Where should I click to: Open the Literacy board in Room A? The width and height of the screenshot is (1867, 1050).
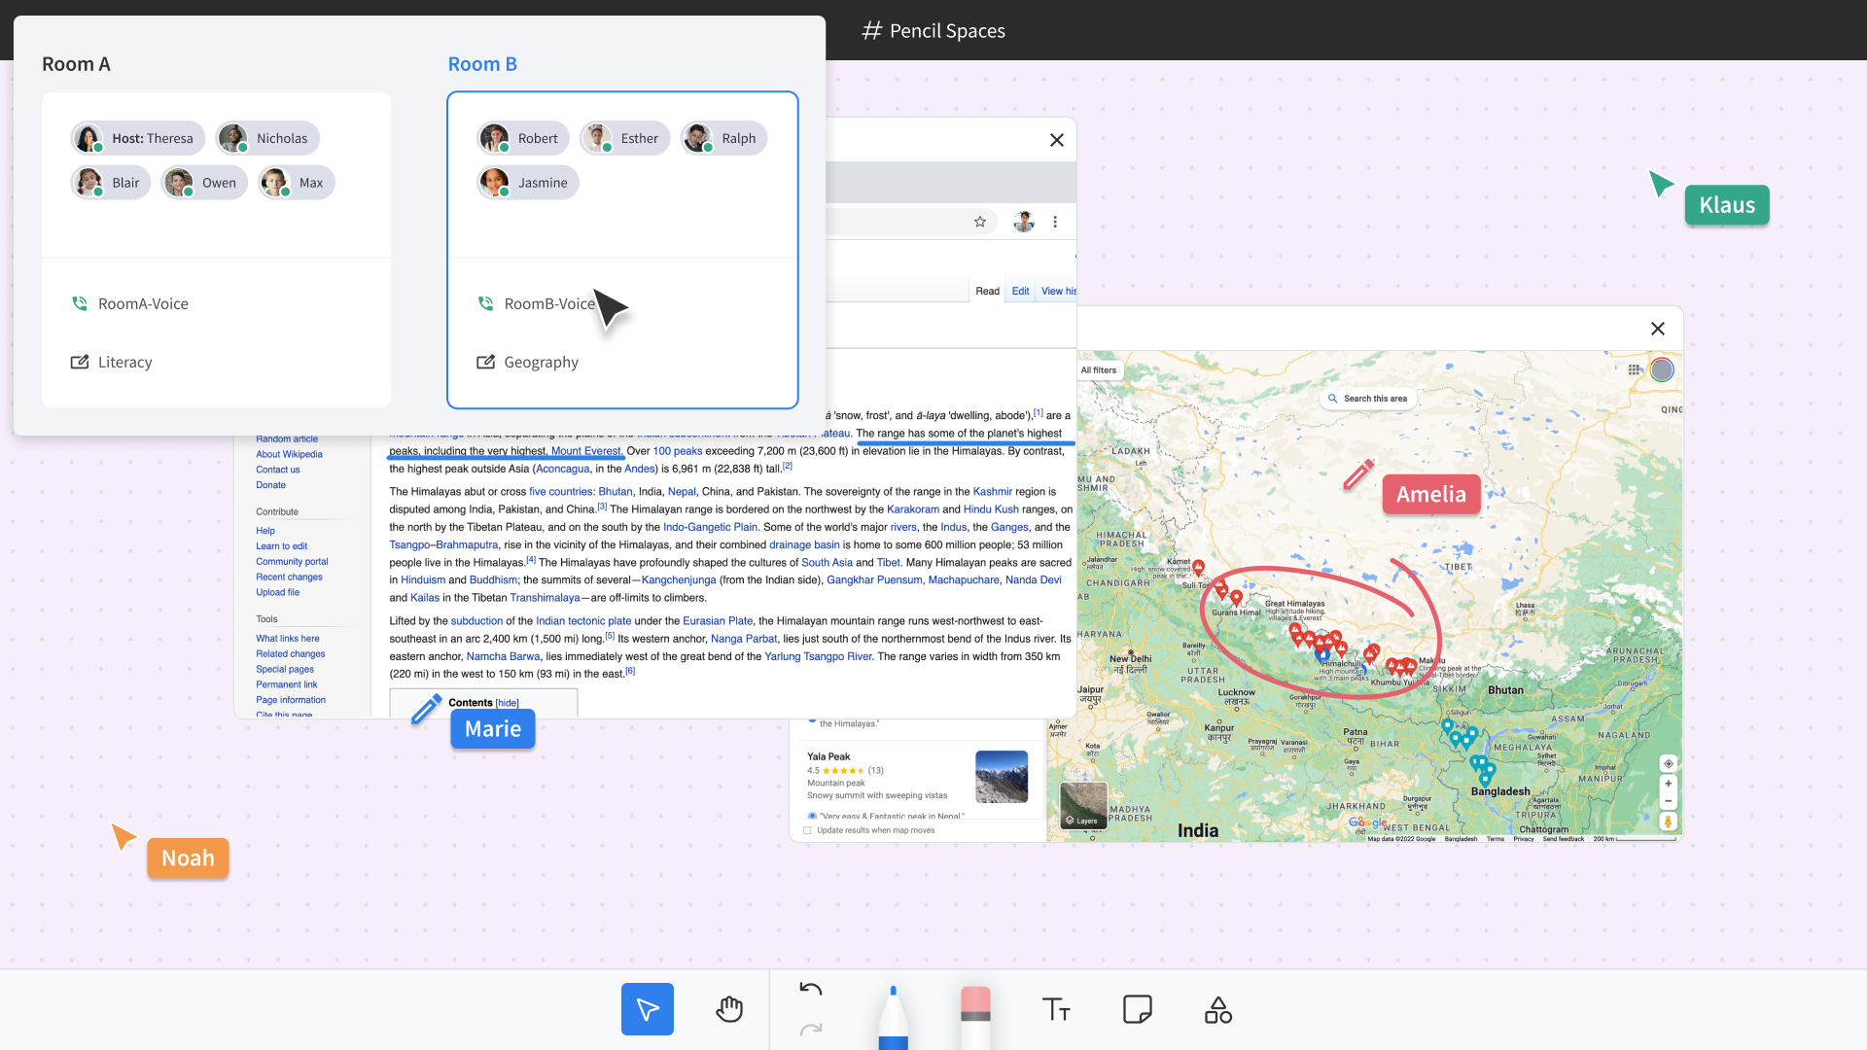pos(112,362)
